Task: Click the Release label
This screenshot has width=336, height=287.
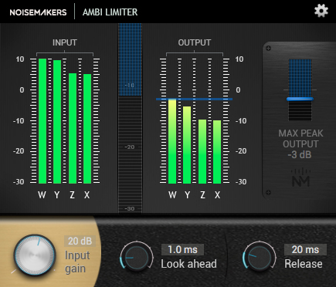Action: point(304,264)
